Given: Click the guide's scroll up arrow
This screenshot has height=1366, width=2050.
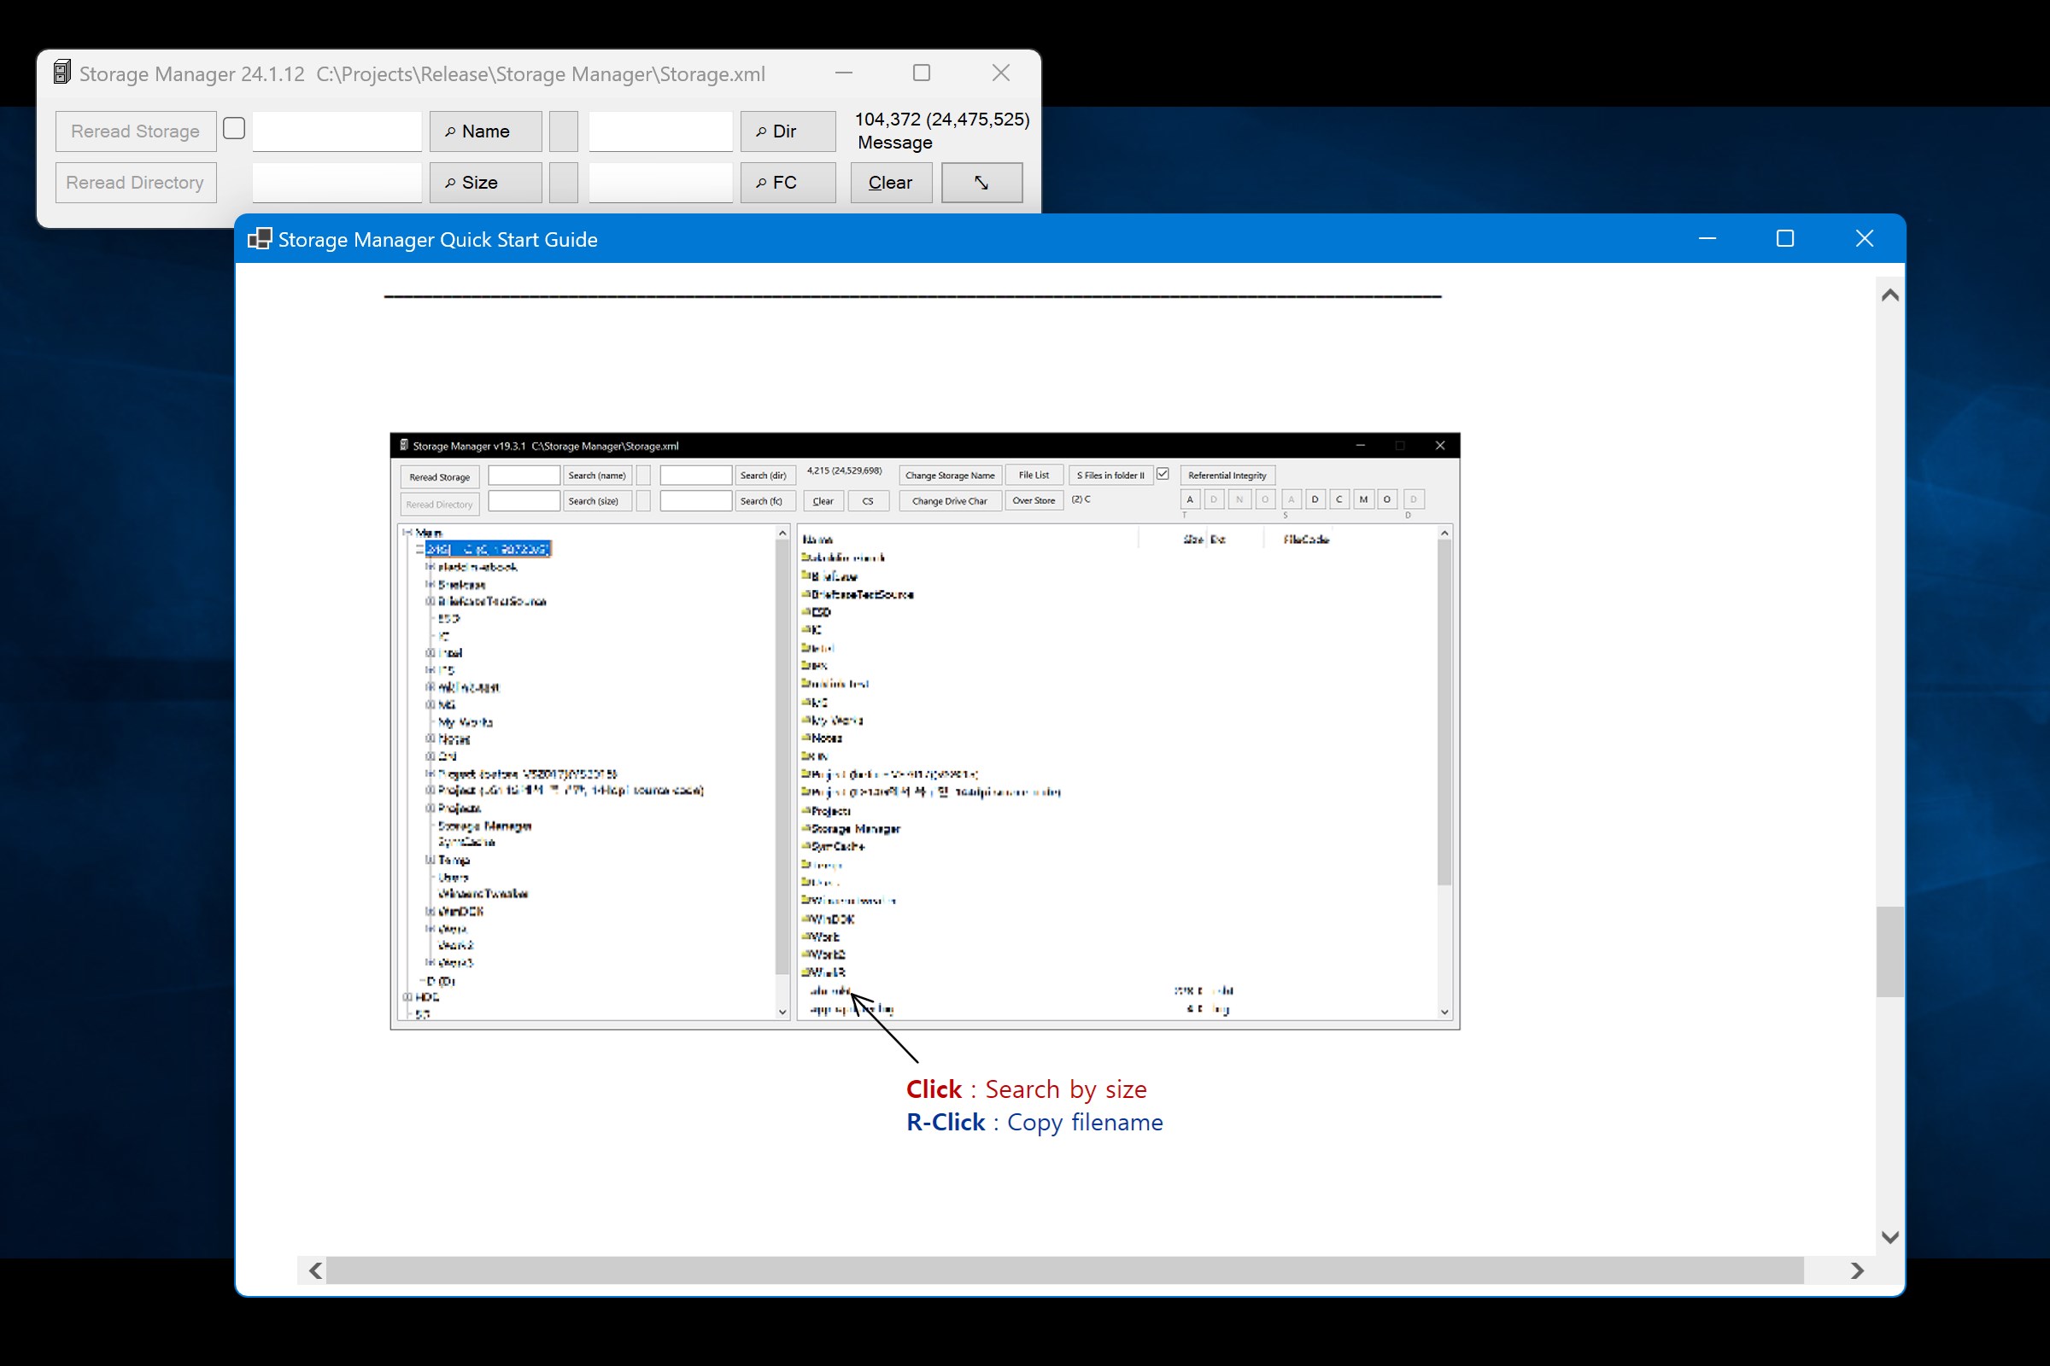Looking at the screenshot, I should (x=1889, y=295).
